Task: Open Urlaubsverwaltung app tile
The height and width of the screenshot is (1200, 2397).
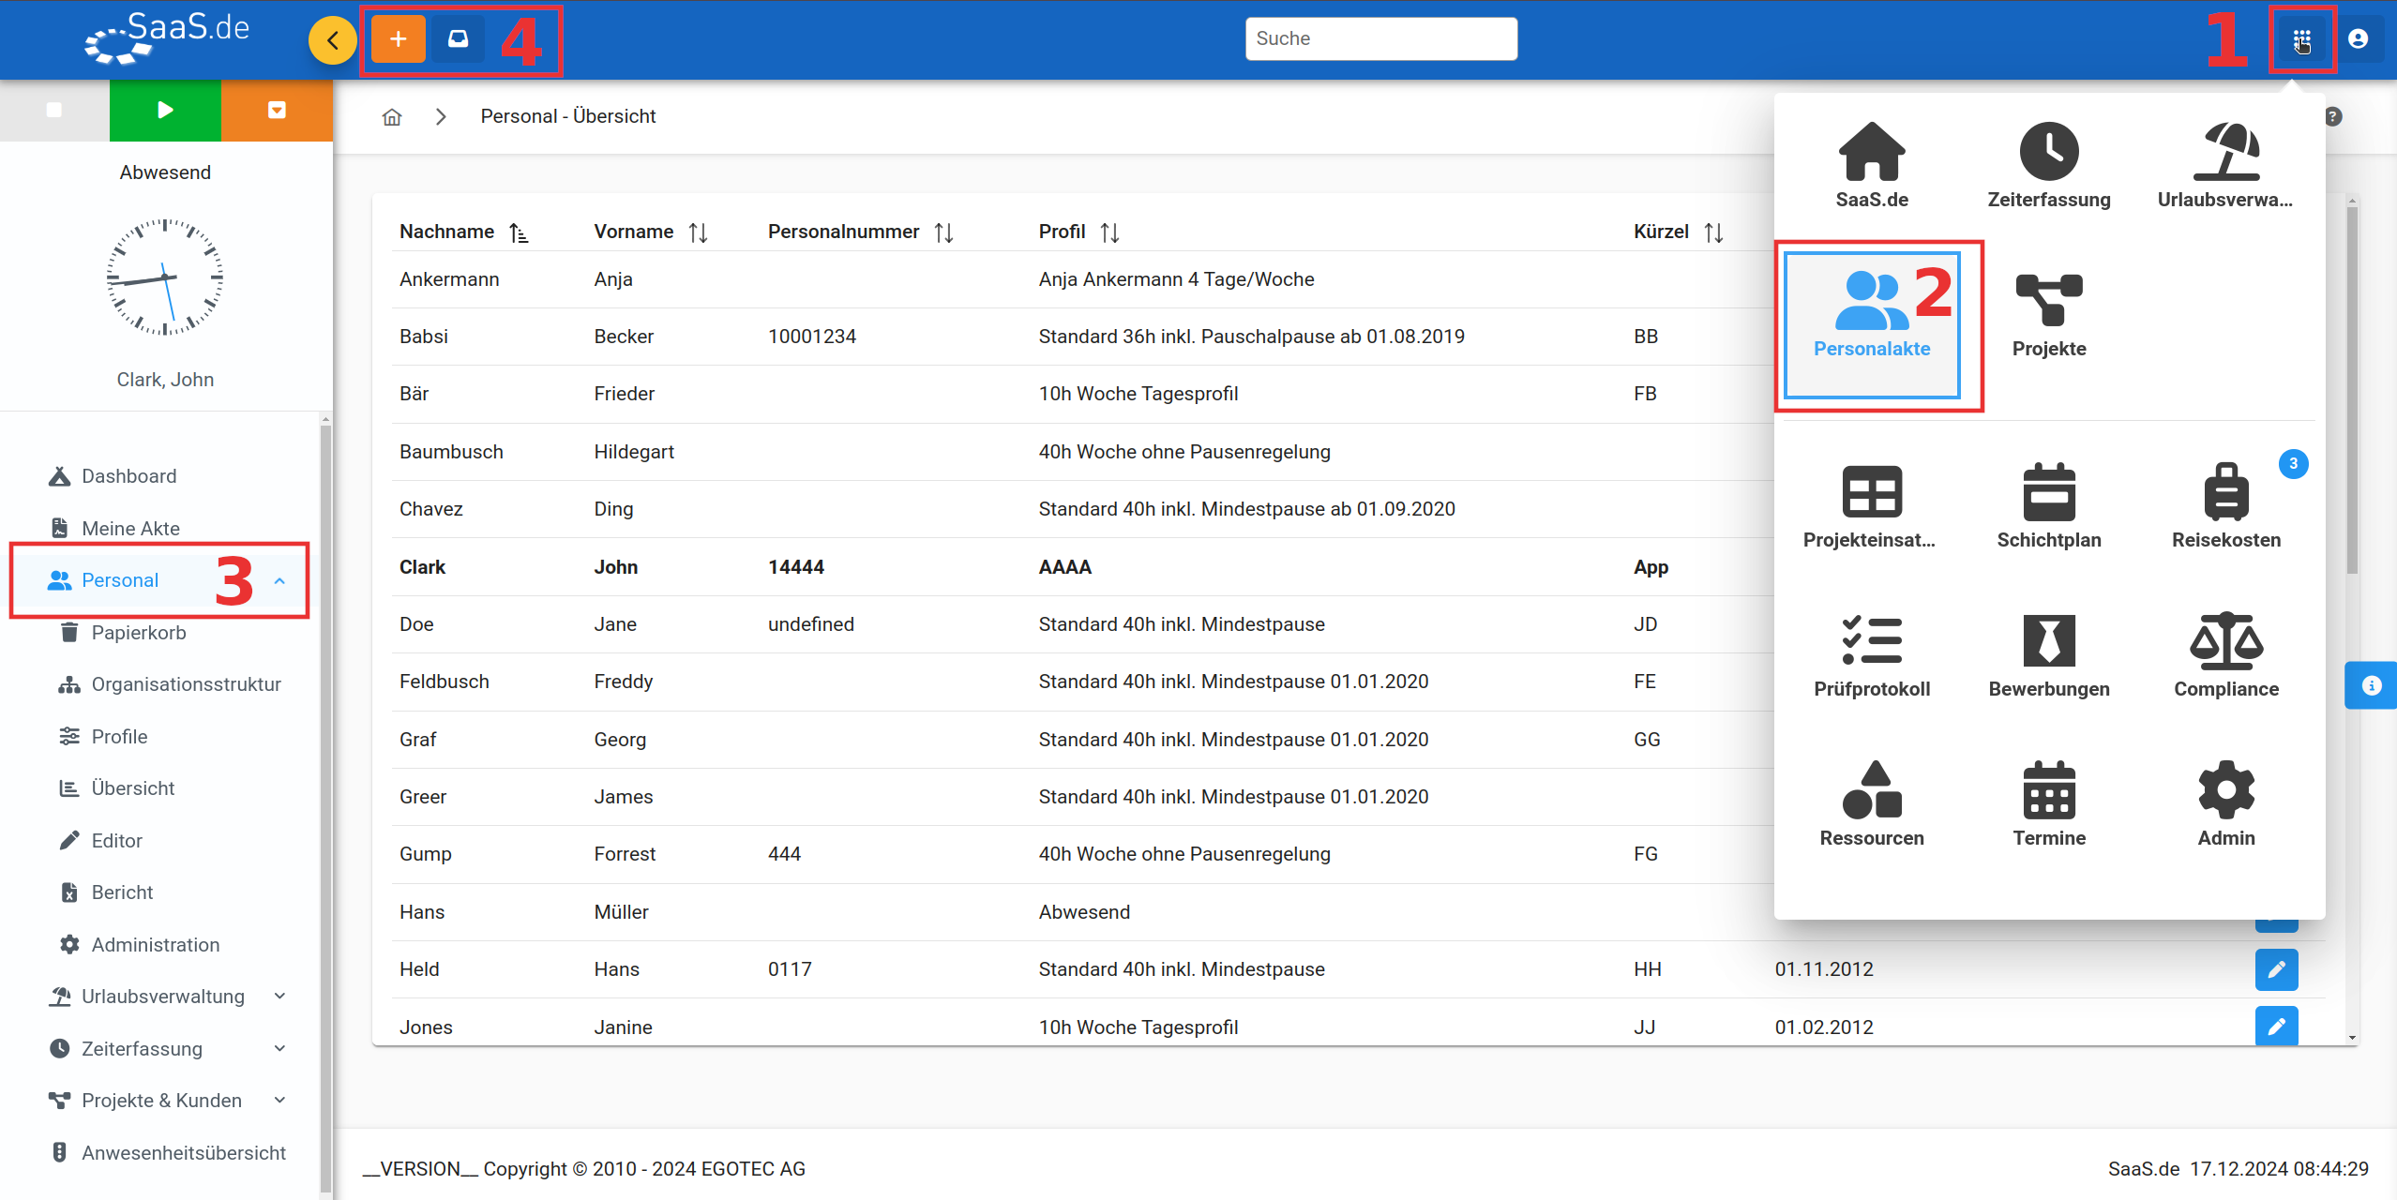Action: [x=2225, y=165]
